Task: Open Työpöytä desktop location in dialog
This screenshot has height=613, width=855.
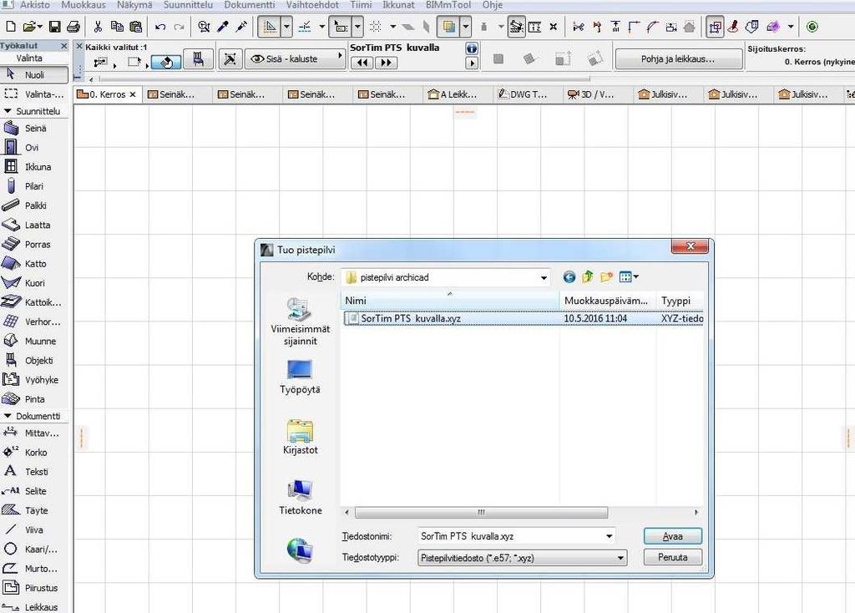Action: tap(300, 377)
